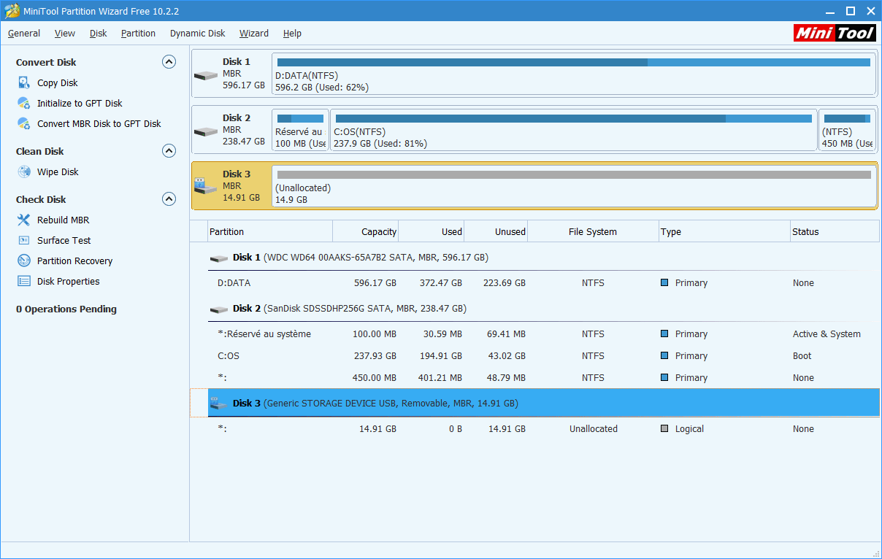Select the 450 MB NTFS partition block

(x=847, y=131)
